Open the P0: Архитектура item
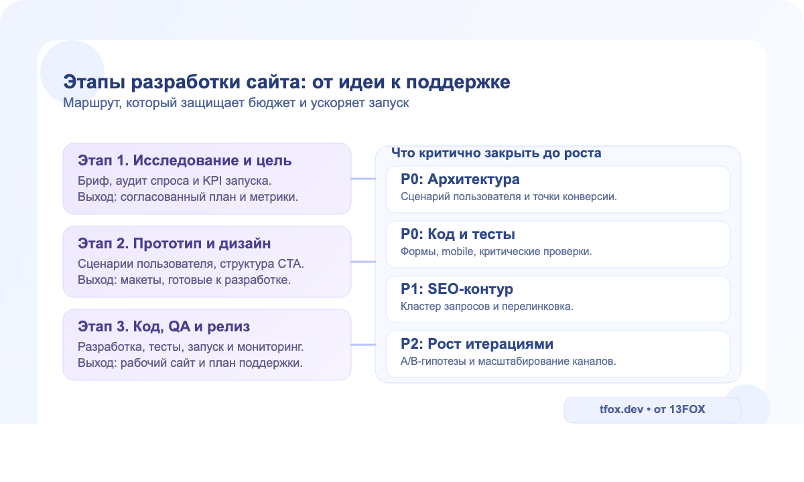804x482 pixels. pyautogui.click(x=558, y=189)
